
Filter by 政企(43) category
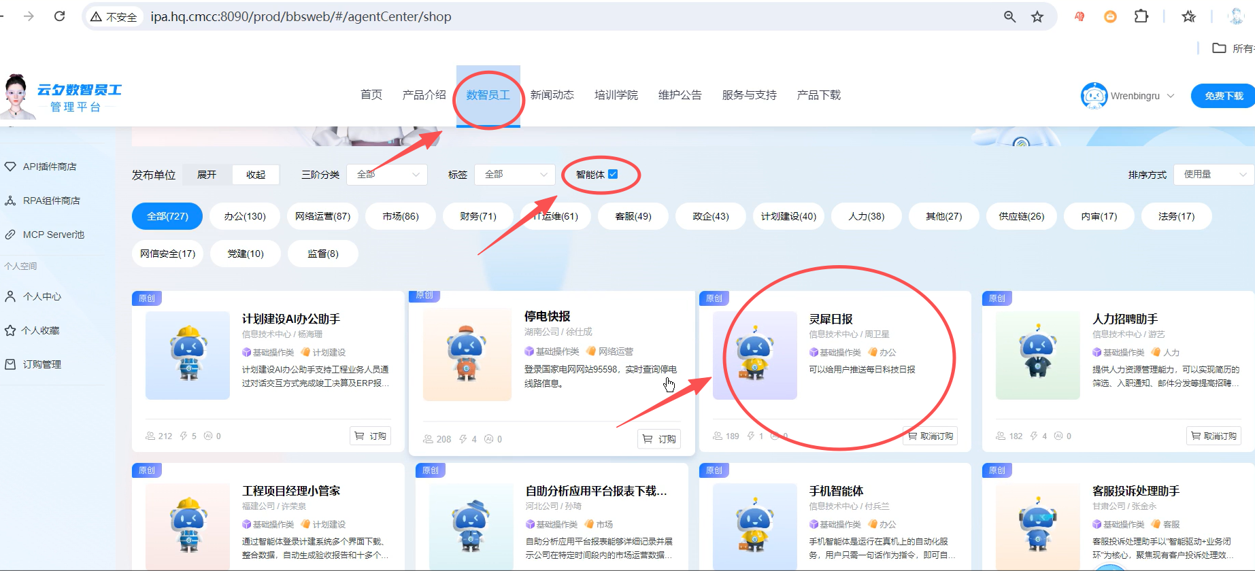[x=711, y=216]
